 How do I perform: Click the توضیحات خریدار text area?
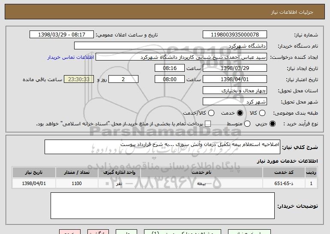(162, 206)
